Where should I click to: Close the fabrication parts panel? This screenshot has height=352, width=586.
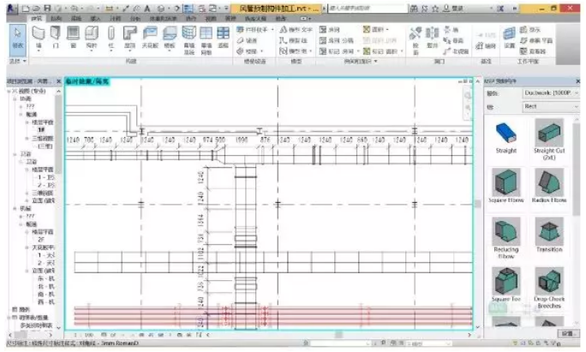click(x=577, y=81)
